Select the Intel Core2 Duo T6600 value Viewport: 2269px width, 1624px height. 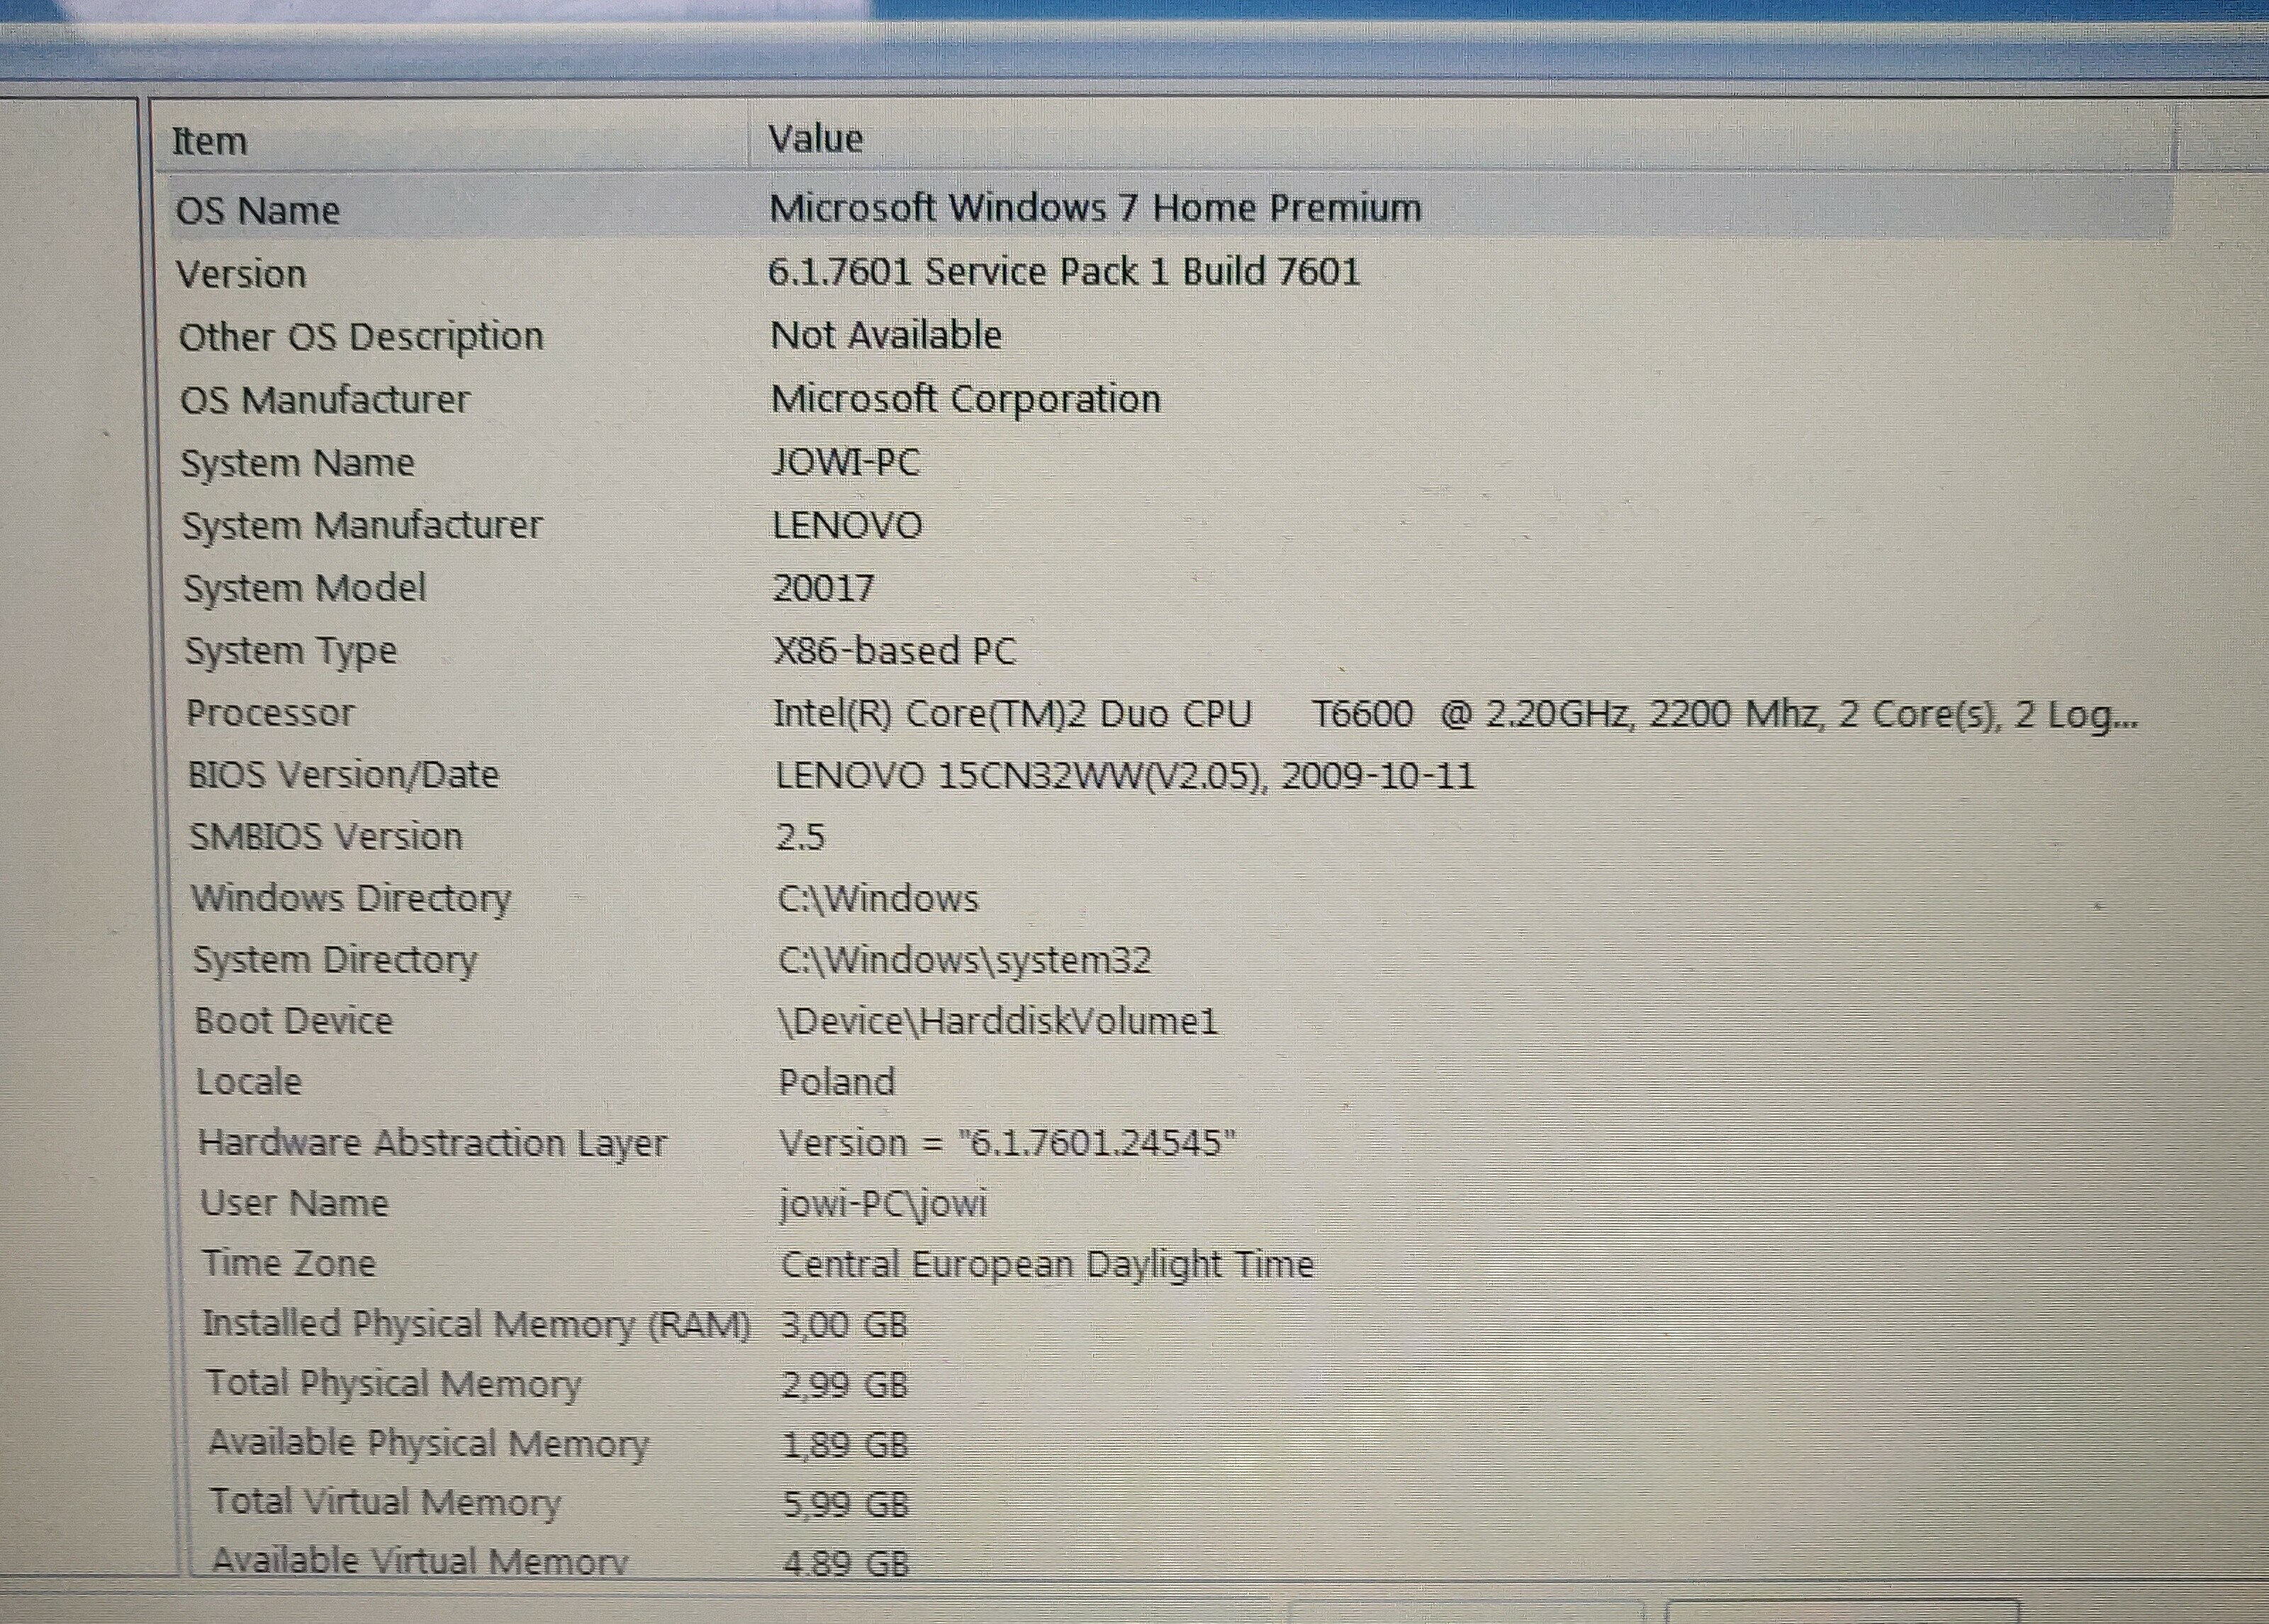(x=1456, y=714)
